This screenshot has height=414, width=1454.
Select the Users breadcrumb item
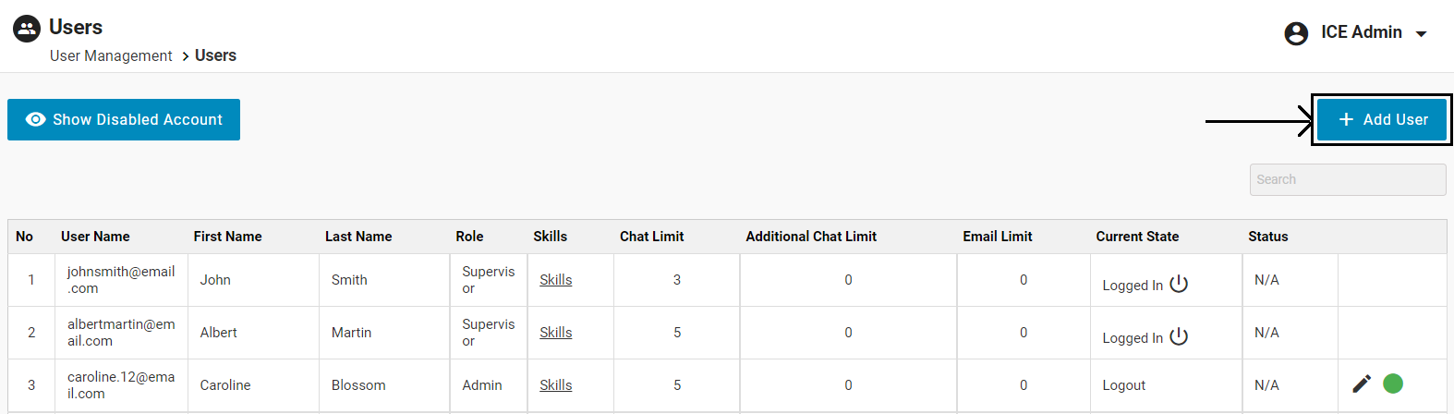(215, 55)
